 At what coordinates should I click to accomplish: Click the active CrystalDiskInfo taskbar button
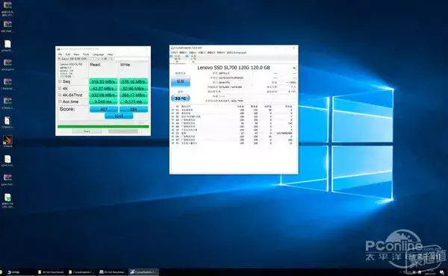click(x=143, y=272)
